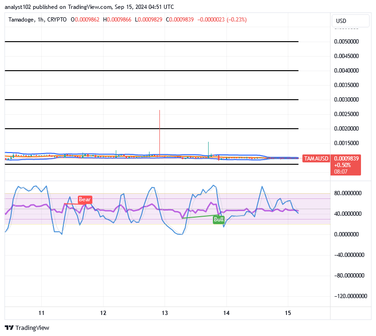Click the countdown timer 08:07
The width and height of the screenshot is (376, 336).
coord(341,172)
